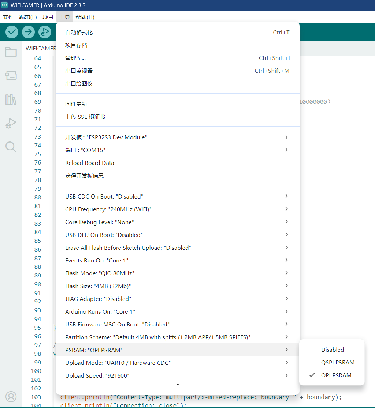Open the Search sidebar icon
Screen dimensions: 375x408
click(x=11, y=147)
